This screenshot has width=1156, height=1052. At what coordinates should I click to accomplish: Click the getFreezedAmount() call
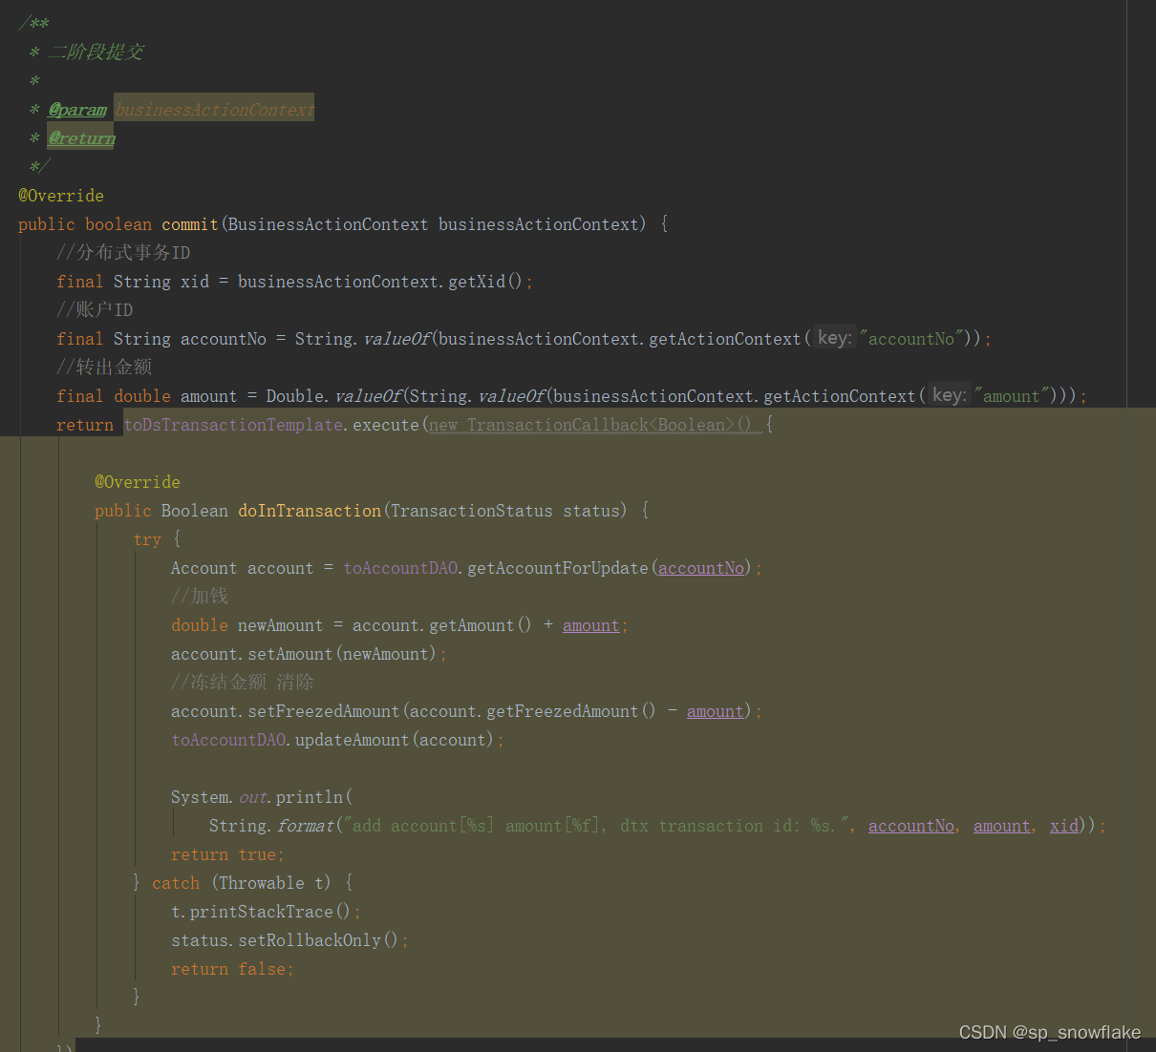572,711
